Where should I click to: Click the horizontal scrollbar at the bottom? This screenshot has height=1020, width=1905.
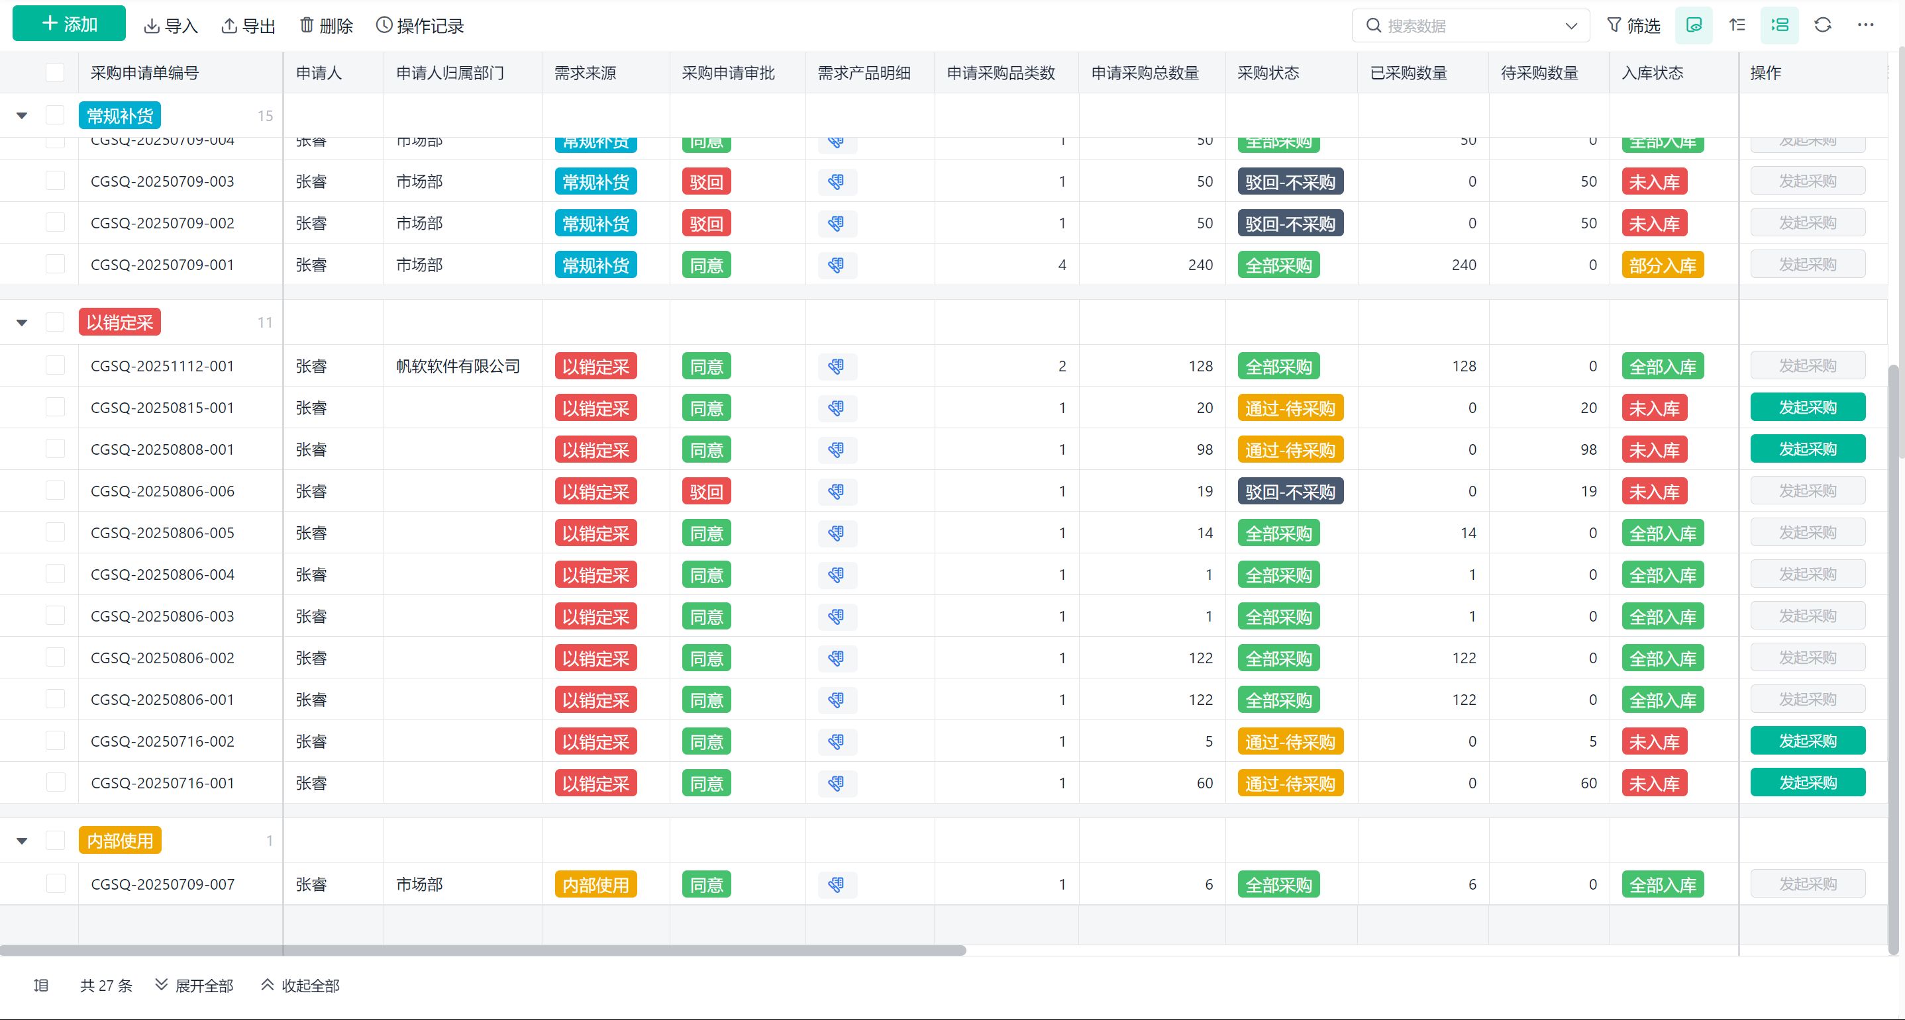pos(482,950)
